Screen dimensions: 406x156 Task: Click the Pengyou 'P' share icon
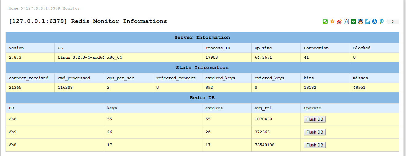pyautogui.click(x=382, y=21)
